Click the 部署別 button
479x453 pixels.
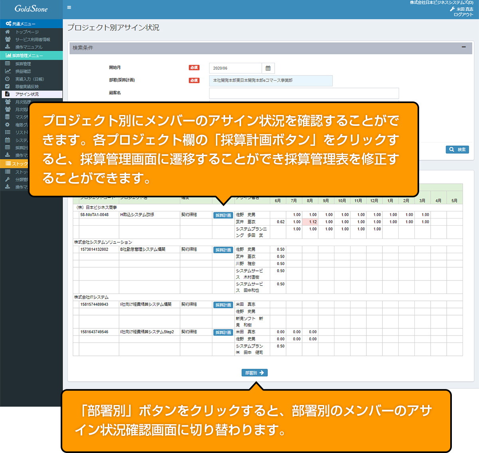tap(255, 373)
